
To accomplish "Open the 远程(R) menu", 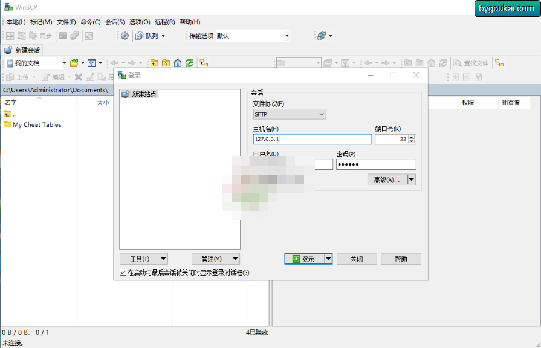I will pos(165,22).
